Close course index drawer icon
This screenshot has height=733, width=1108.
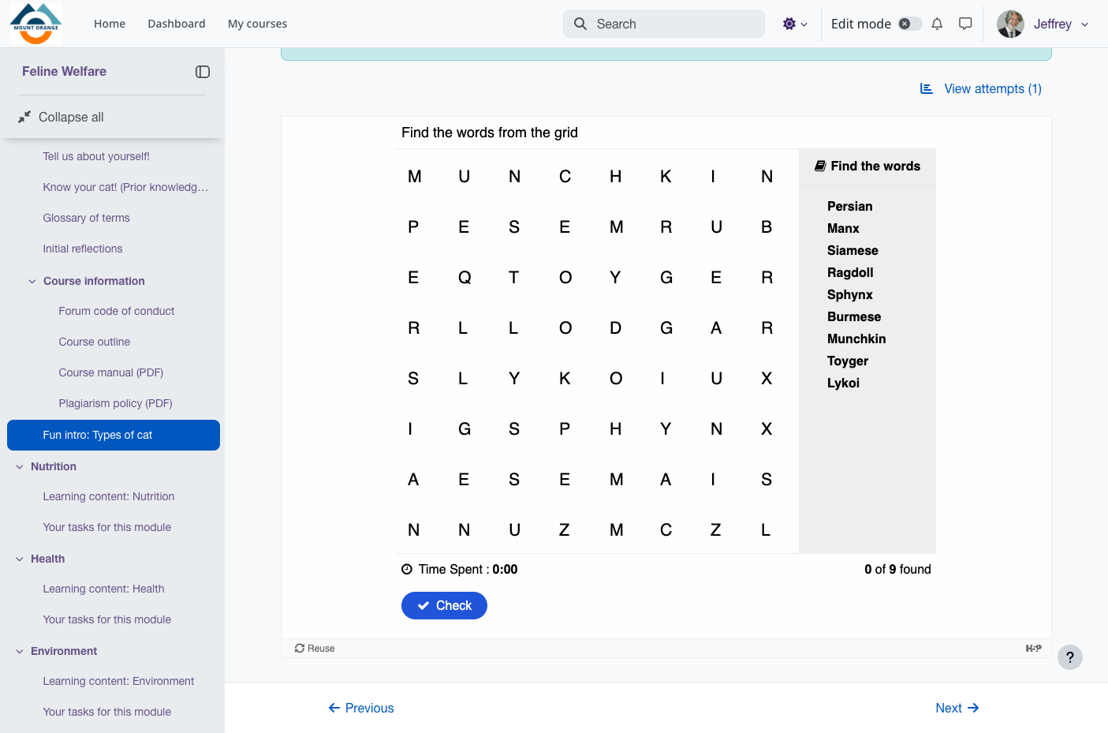(203, 72)
